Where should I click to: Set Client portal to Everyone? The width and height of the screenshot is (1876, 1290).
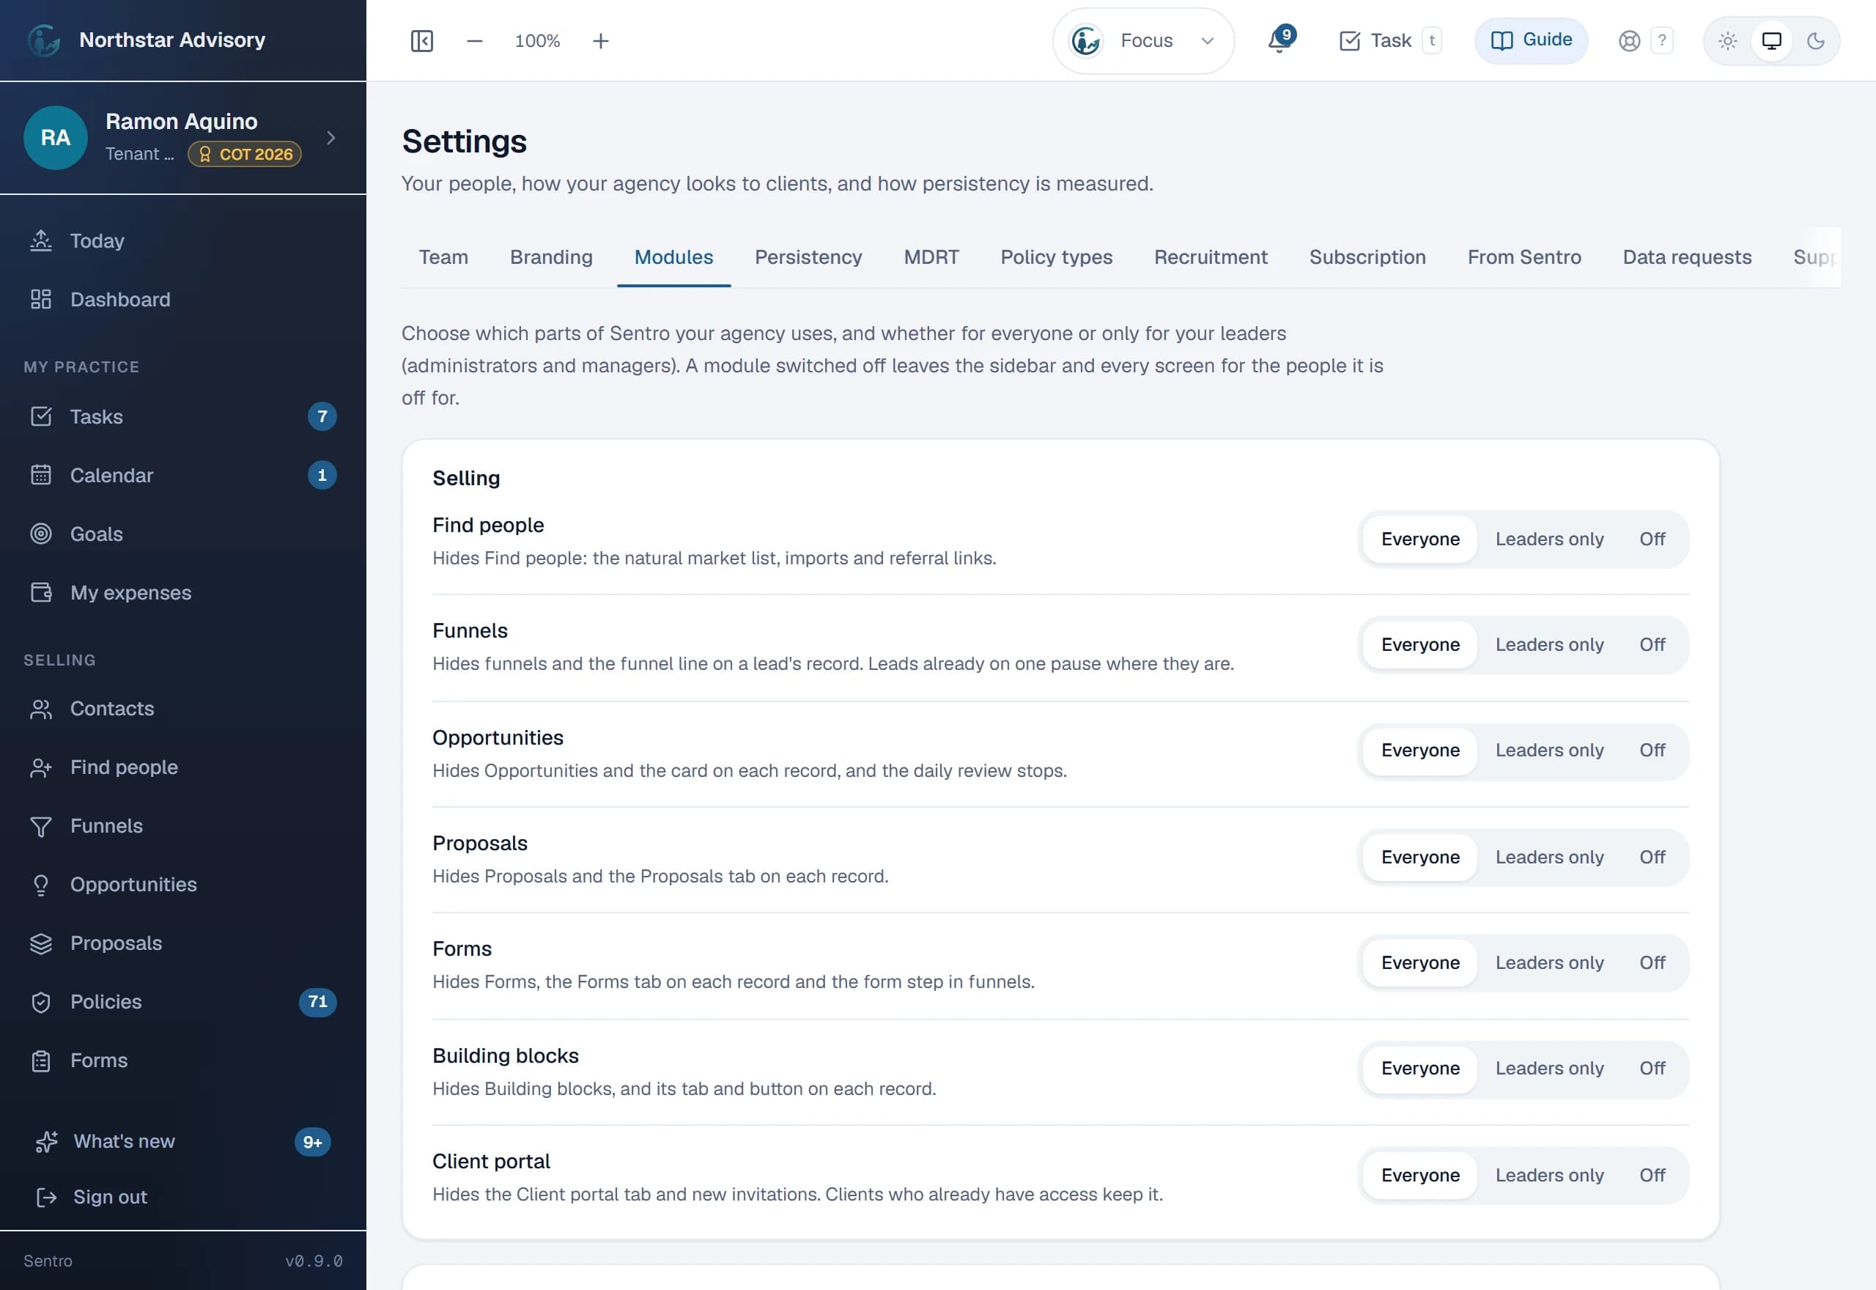point(1419,1175)
